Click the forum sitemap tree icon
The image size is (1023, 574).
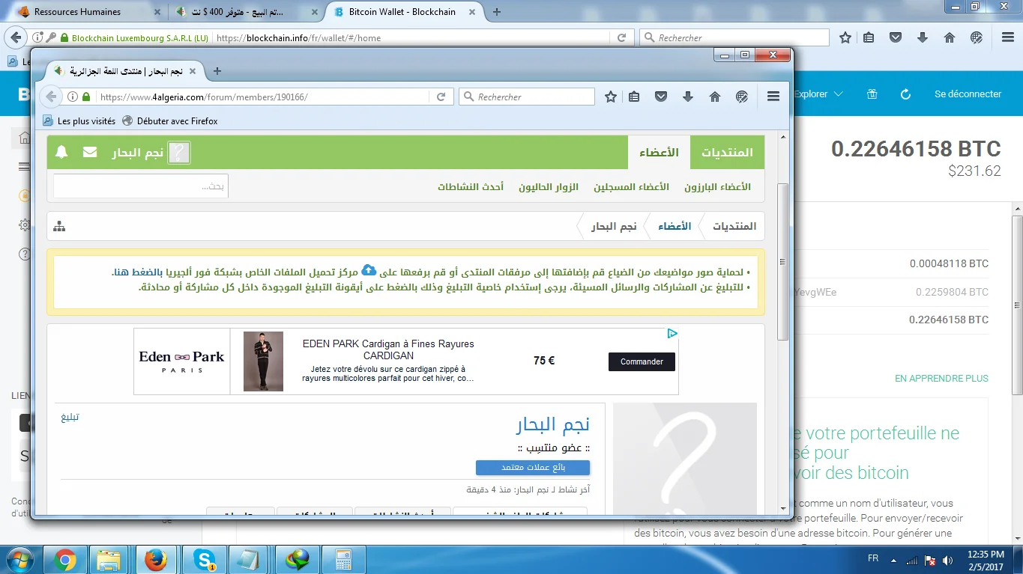pyautogui.click(x=59, y=226)
